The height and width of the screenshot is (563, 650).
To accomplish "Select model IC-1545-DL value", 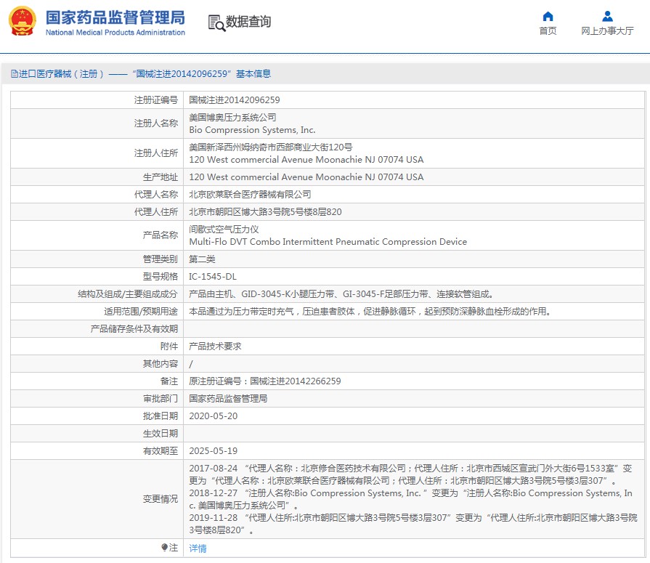I will pos(213,277).
